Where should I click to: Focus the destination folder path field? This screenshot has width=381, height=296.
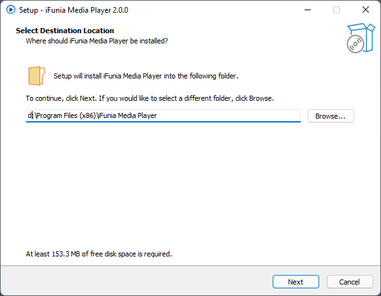pos(163,115)
